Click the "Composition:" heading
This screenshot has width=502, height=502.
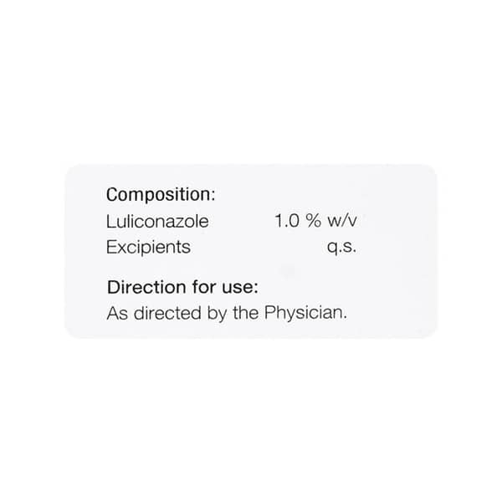click(x=161, y=195)
